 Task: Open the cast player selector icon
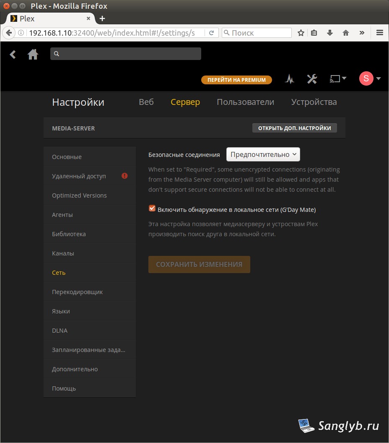click(338, 78)
